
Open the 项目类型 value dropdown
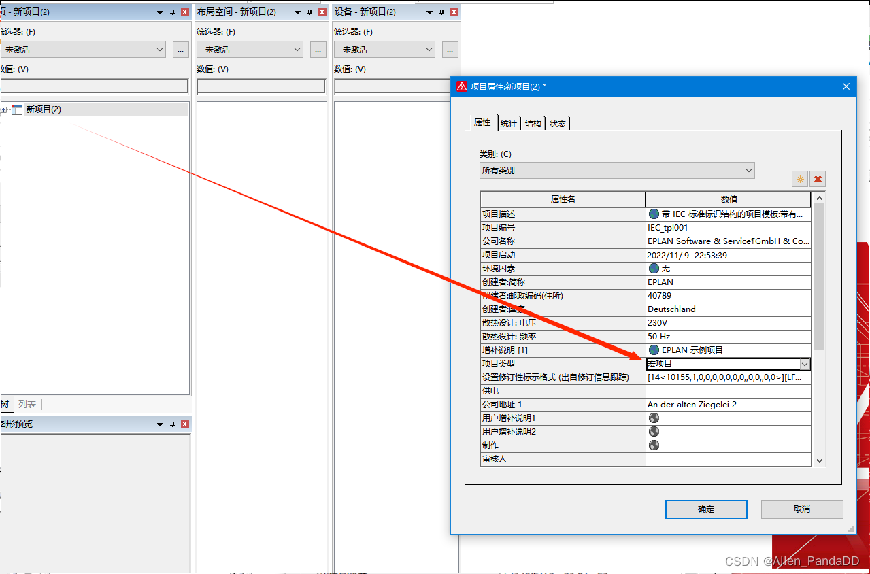coord(804,364)
